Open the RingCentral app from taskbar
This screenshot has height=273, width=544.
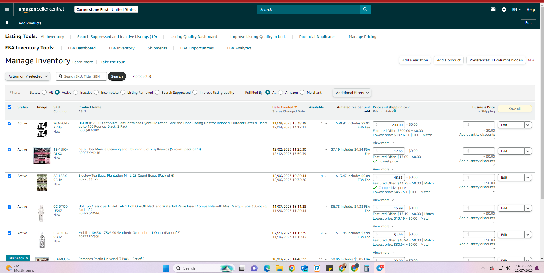(x=317, y=268)
